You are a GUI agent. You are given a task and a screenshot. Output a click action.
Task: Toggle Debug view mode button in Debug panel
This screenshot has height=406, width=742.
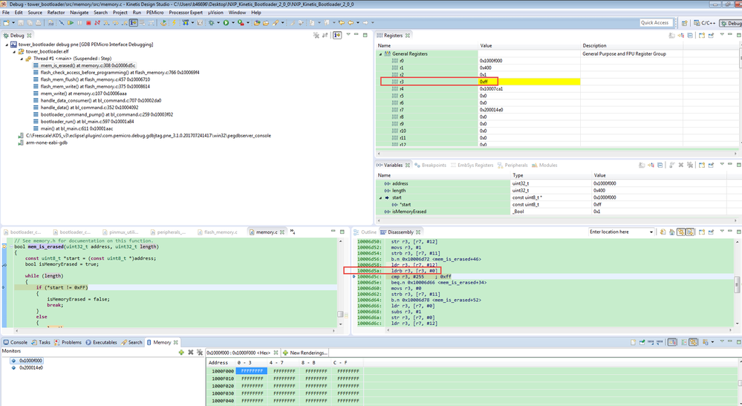337,36
